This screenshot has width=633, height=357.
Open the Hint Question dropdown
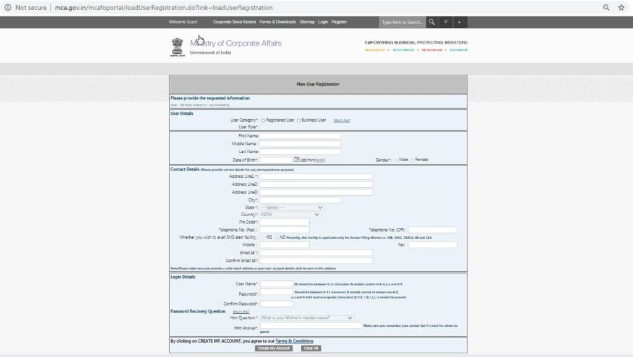coord(307,318)
